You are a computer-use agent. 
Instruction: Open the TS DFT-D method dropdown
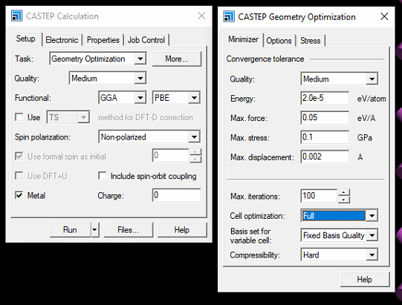click(x=68, y=117)
